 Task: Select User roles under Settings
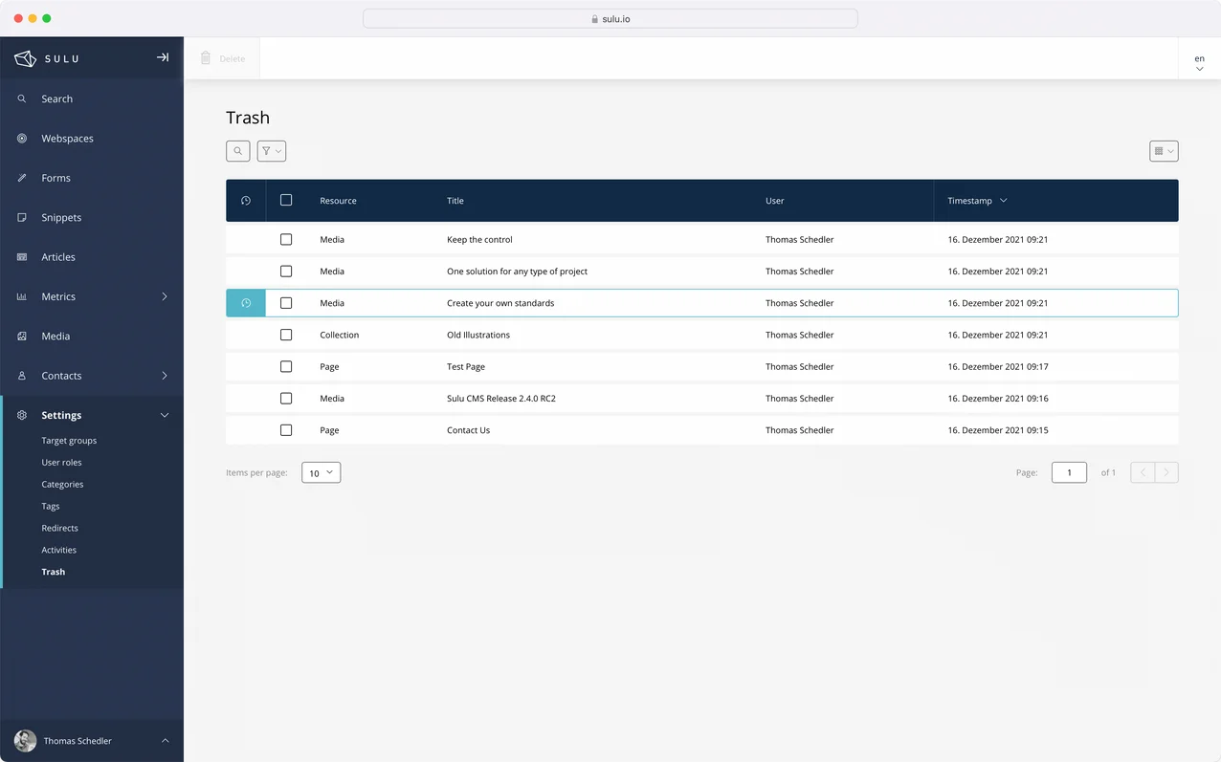(61, 463)
